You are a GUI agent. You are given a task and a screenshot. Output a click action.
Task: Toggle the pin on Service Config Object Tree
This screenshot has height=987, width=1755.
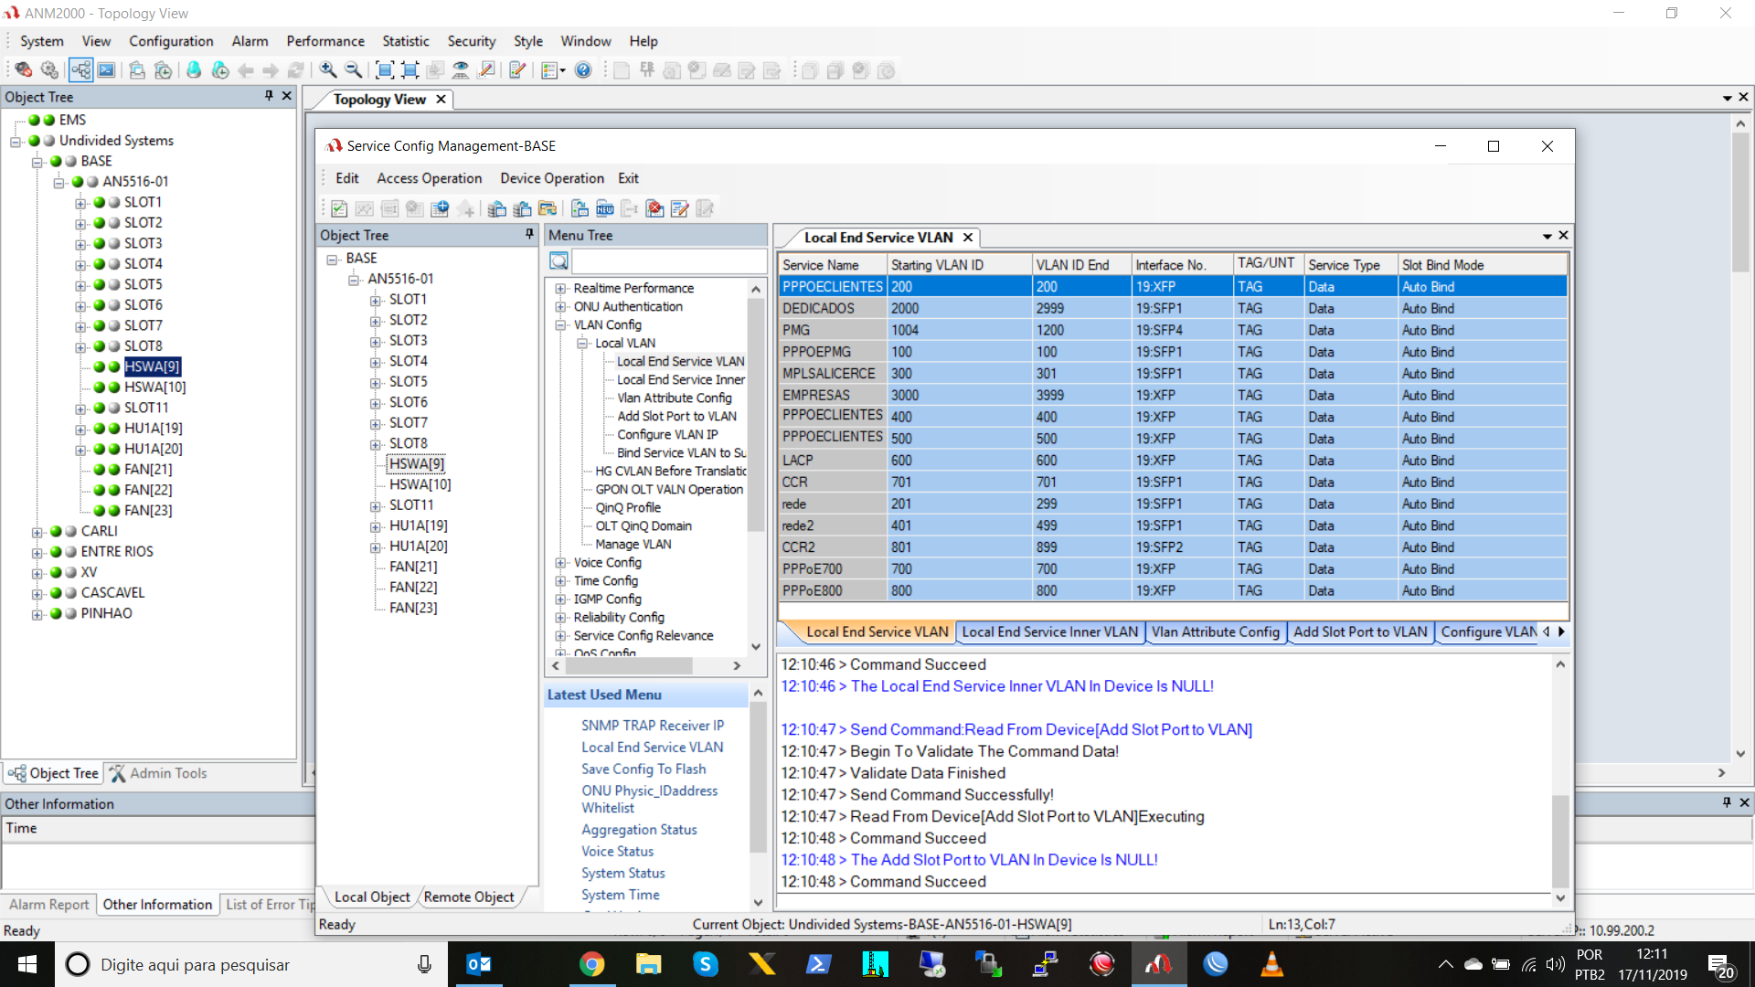pyautogui.click(x=528, y=235)
